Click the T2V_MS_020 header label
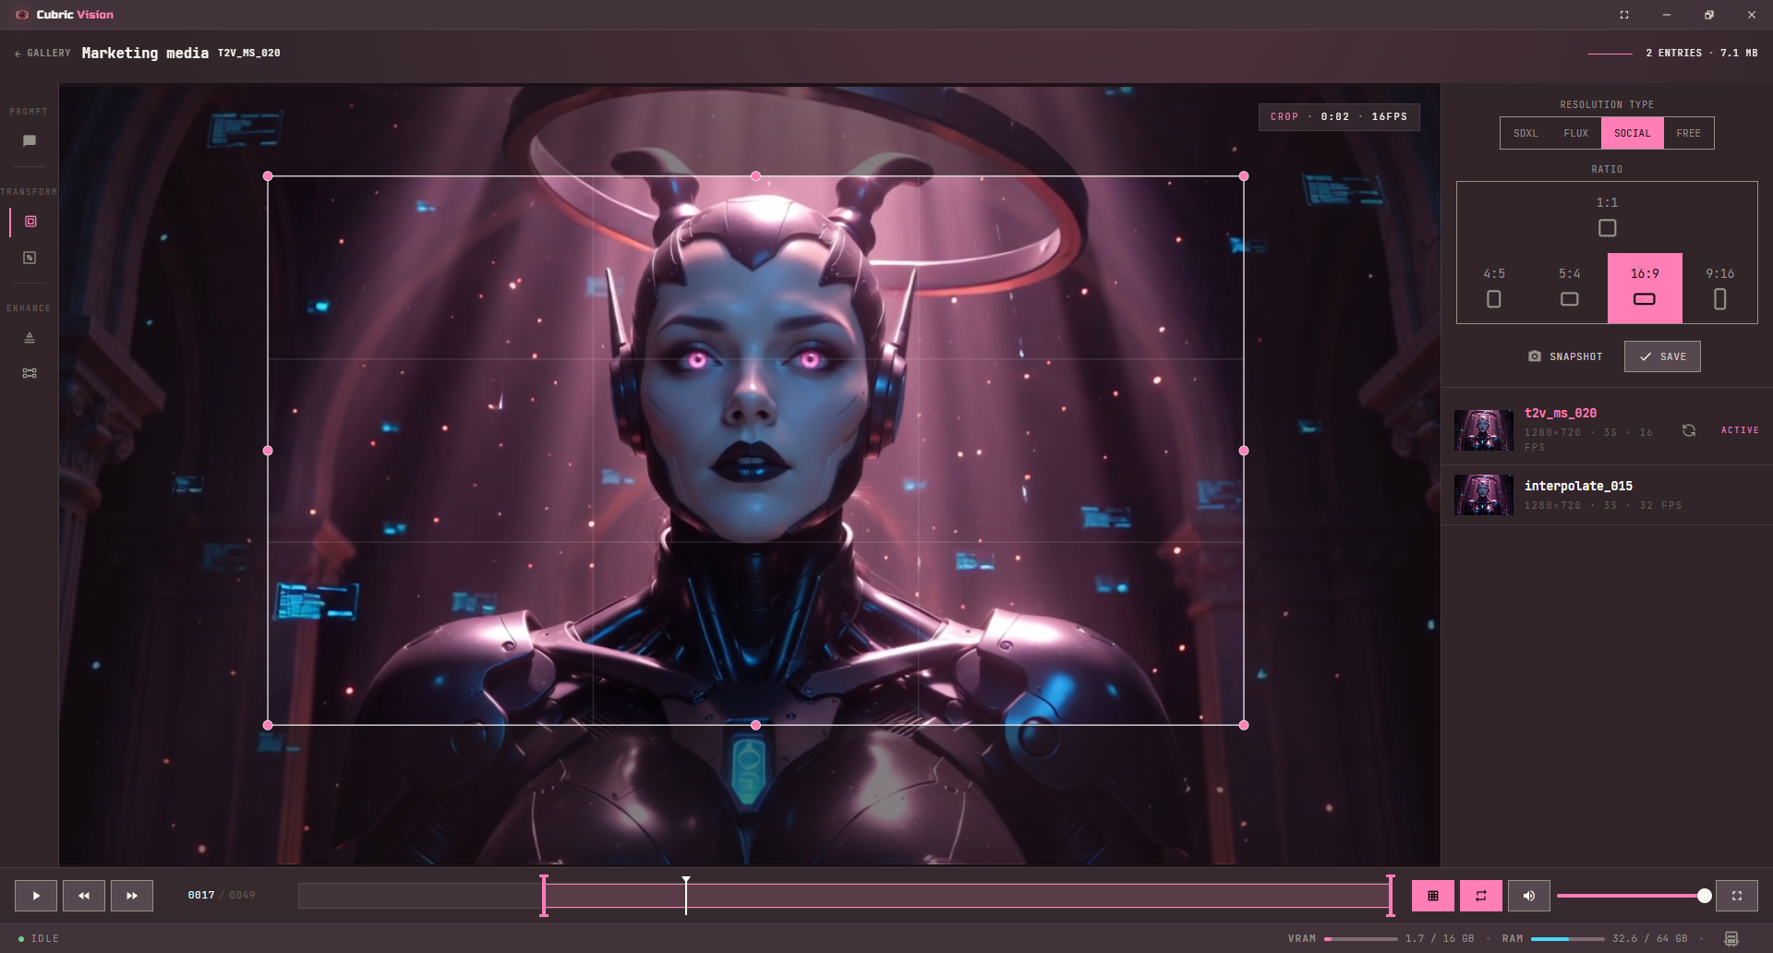Screen dimensions: 1773x953 (249, 54)
